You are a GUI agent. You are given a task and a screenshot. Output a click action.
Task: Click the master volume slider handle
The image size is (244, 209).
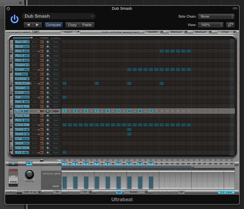[x=31, y=38]
